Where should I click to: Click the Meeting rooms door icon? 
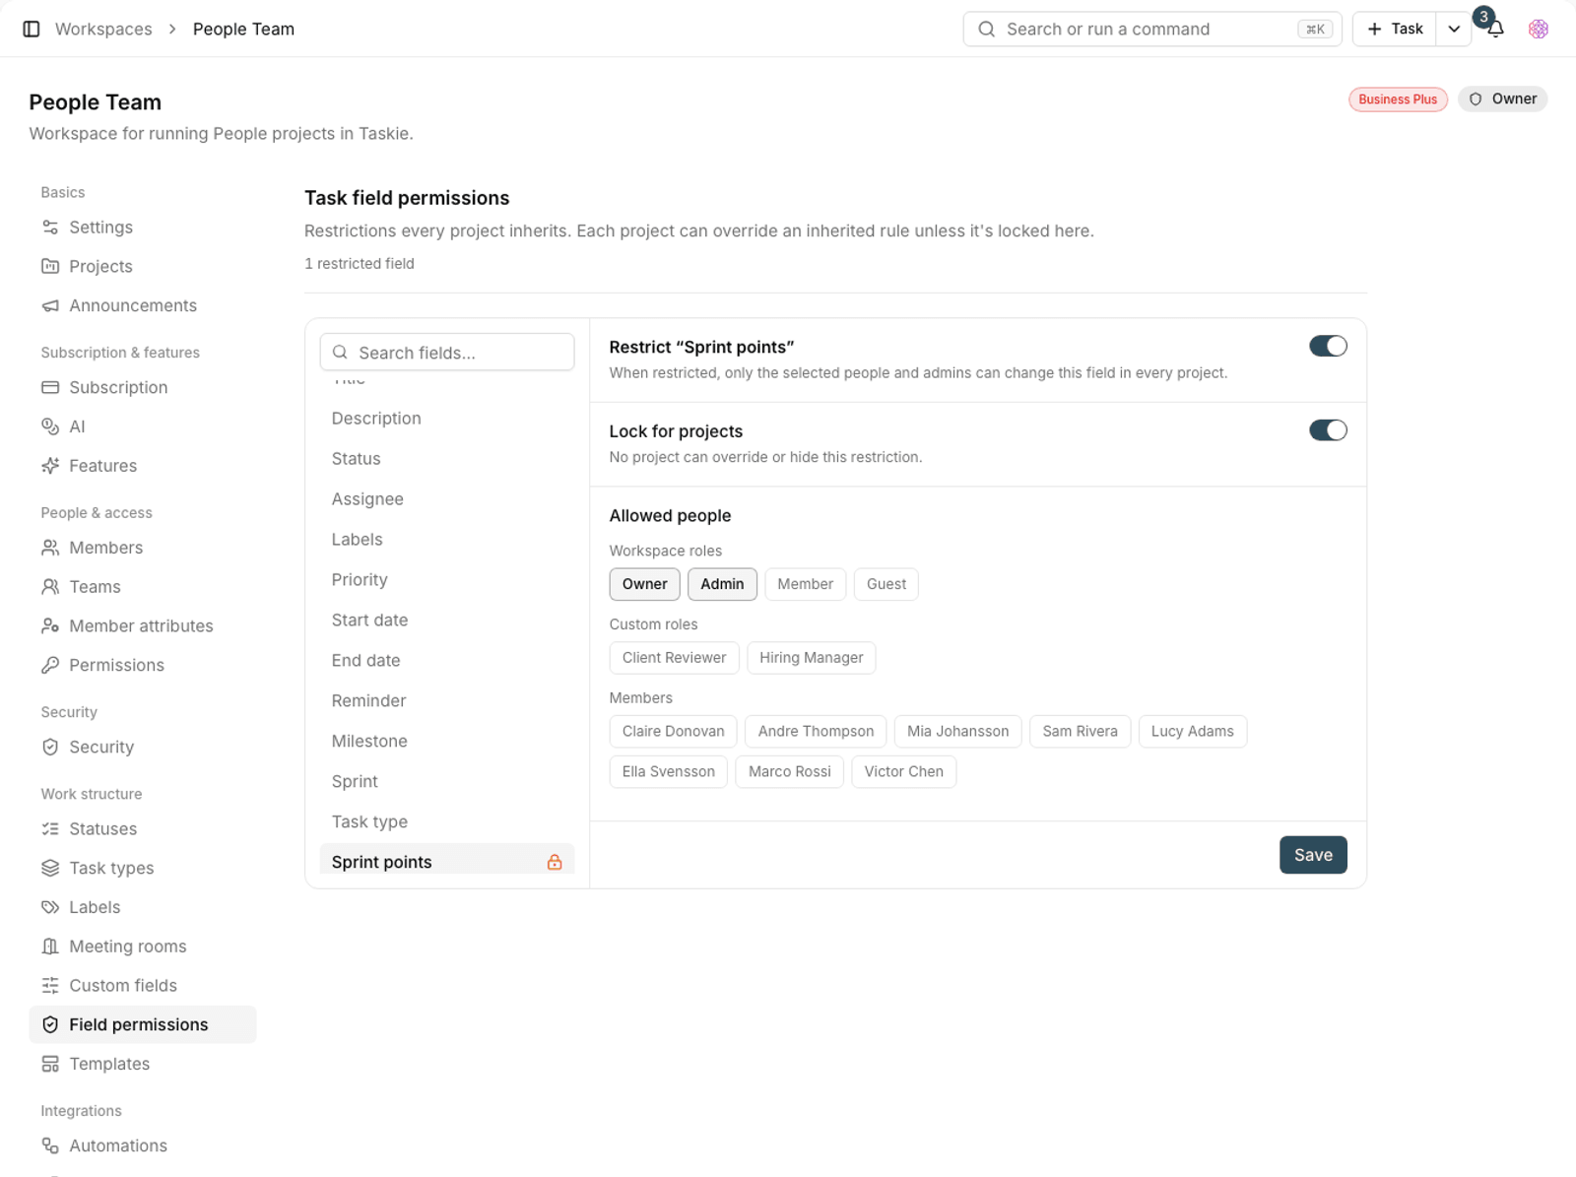(x=50, y=947)
